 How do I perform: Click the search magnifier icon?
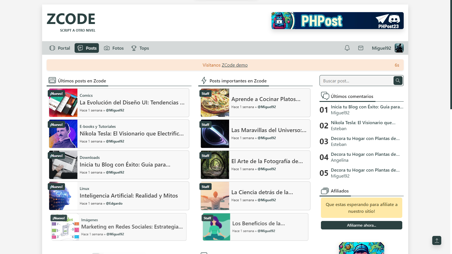(398, 81)
